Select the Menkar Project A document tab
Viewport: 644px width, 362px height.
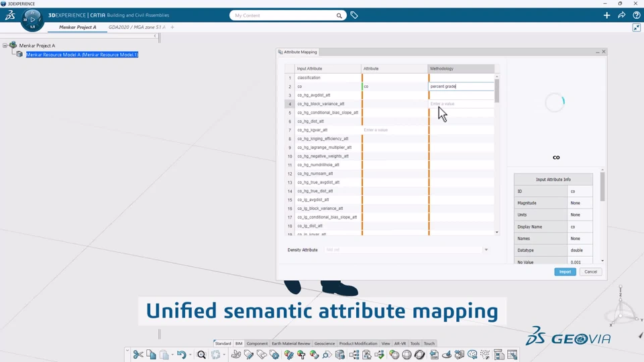click(78, 27)
